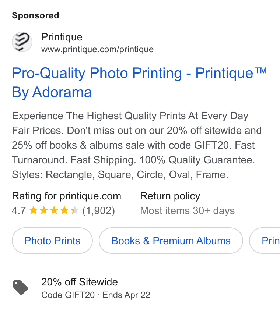This screenshot has width=280, height=309.
Task: Click the Printique logo icon
Action: (x=22, y=42)
